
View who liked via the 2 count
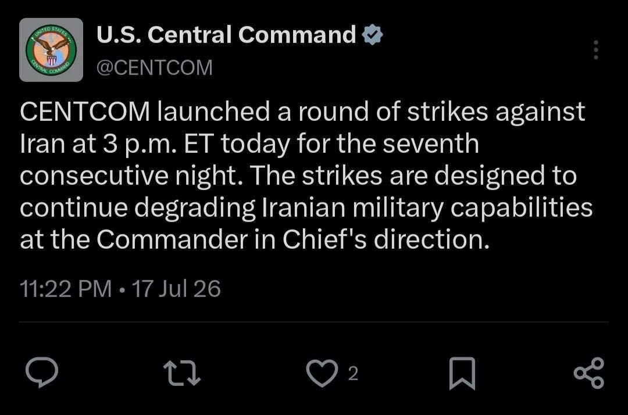point(353,374)
